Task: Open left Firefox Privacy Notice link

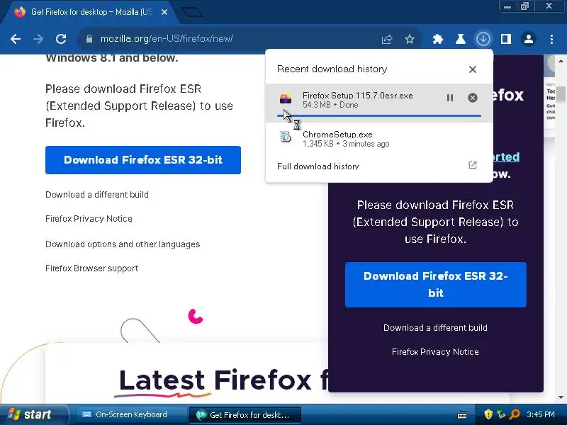Action: point(89,219)
